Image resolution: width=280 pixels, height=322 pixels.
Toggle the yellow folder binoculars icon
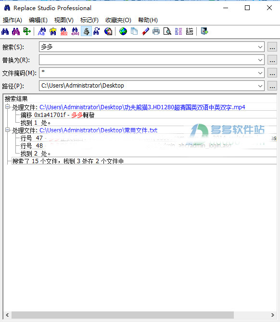53,31
